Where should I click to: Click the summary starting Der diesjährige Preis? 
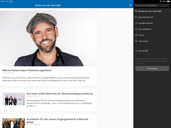[x=59, y=103]
